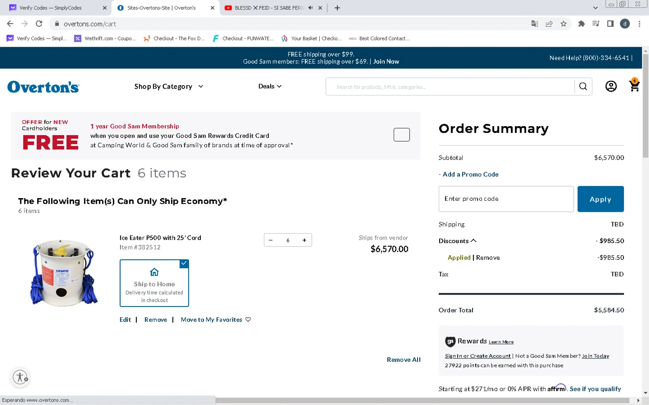The width and height of the screenshot is (649, 405).
Task: Mute the YouTube tab audio icon
Action: pos(310,8)
